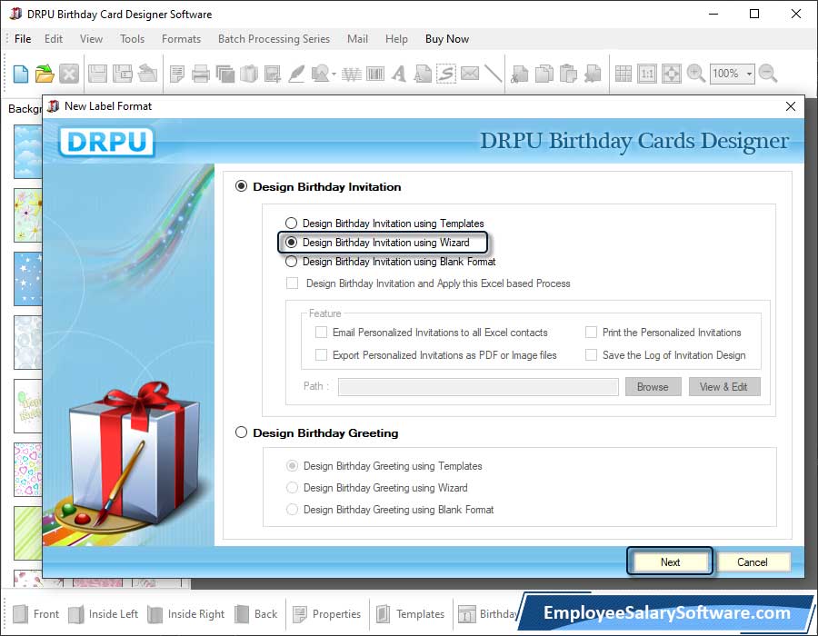Click the New file icon in toolbar
The image size is (818, 636).
21,74
